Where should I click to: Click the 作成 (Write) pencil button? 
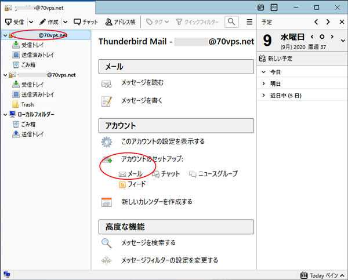[x=49, y=22]
